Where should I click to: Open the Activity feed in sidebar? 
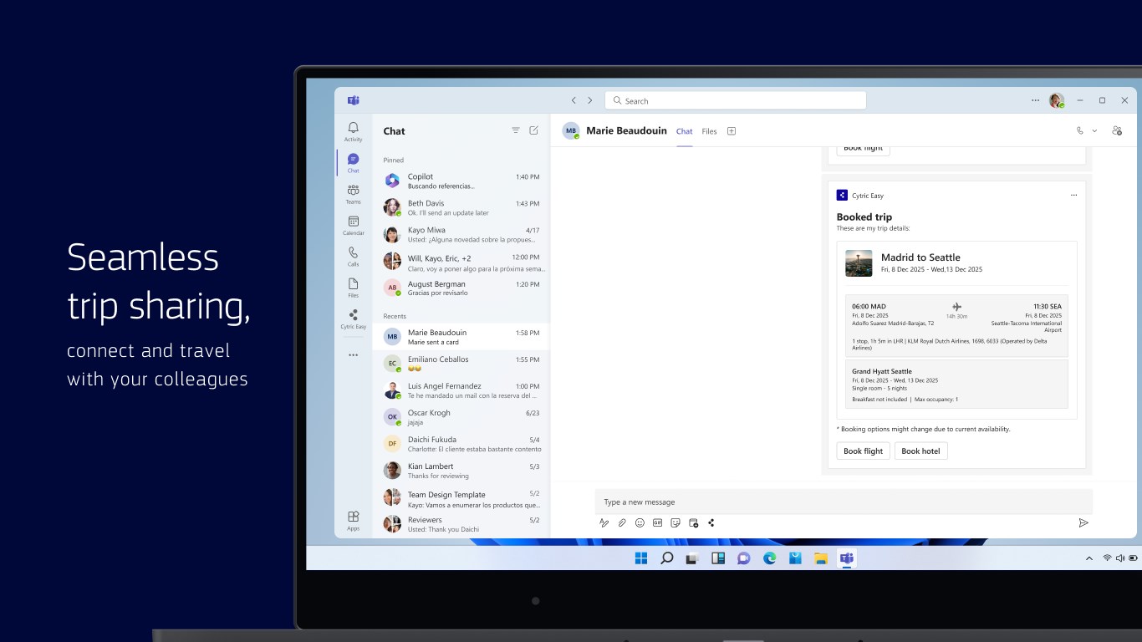pos(353,131)
